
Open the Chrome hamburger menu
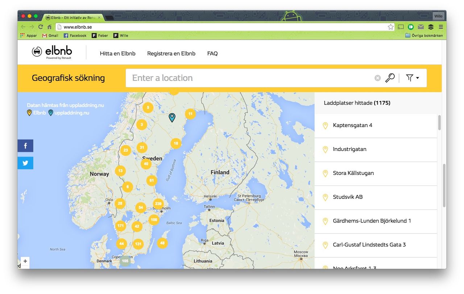coord(441,27)
